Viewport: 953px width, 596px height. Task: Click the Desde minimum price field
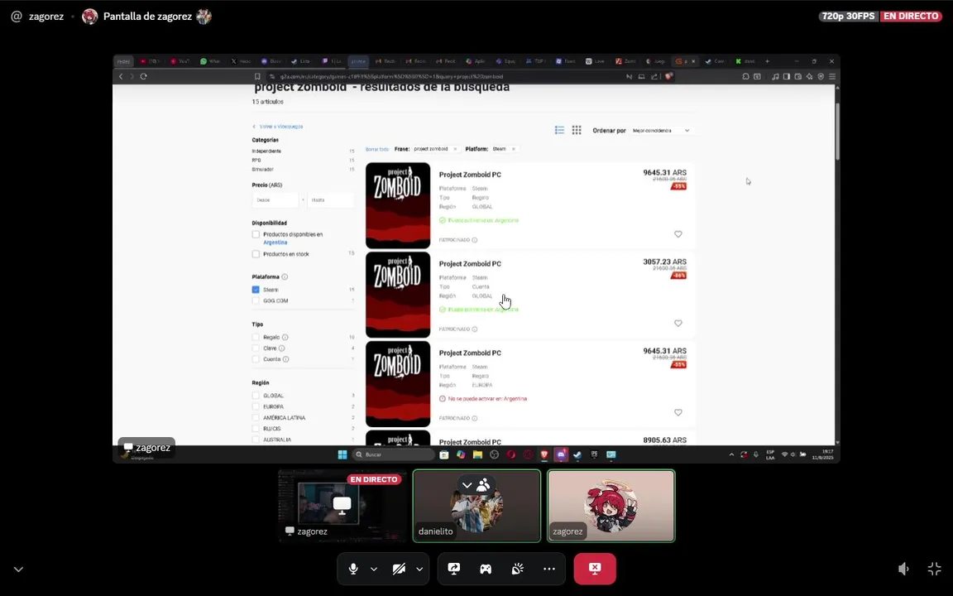point(275,200)
